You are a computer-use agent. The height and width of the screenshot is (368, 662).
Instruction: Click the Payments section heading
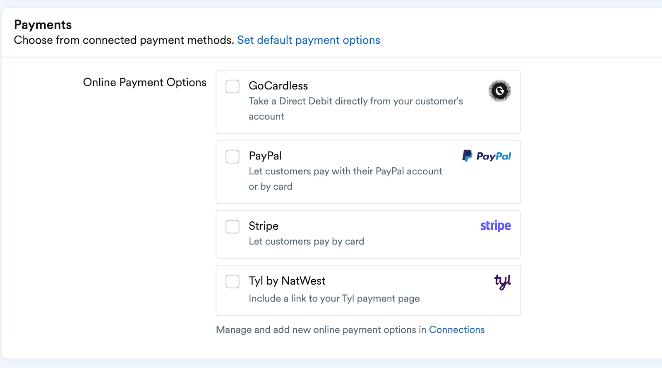(43, 25)
